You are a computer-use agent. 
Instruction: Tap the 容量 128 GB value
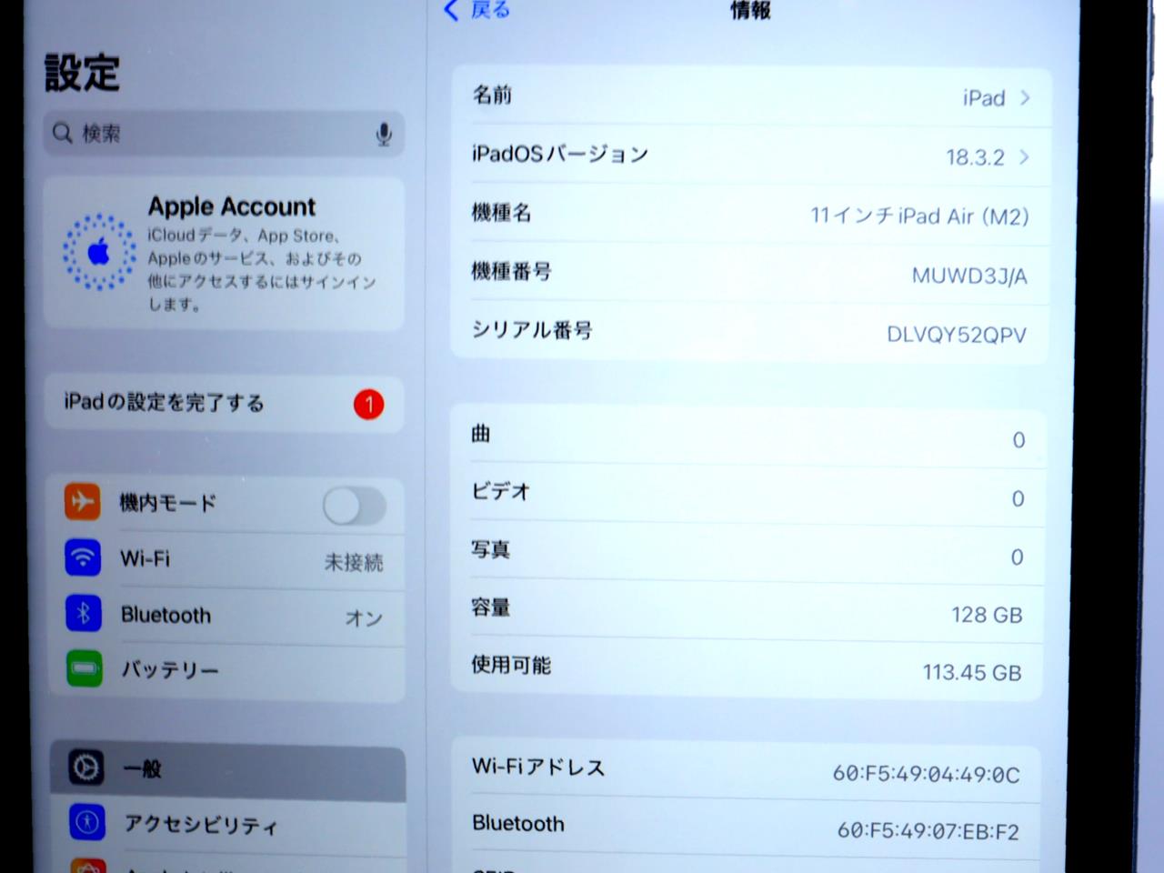[x=987, y=615]
